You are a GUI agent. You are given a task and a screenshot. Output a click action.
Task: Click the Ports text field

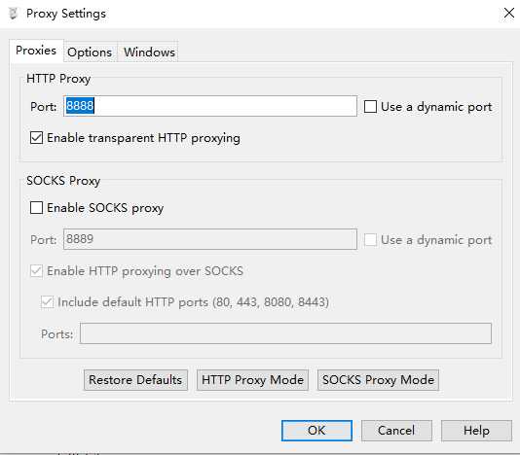[285, 333]
